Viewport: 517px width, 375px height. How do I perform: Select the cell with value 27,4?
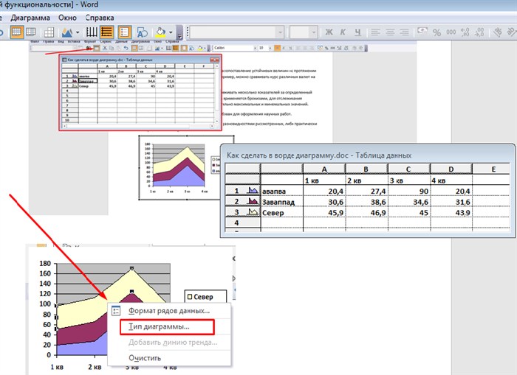[366, 191]
